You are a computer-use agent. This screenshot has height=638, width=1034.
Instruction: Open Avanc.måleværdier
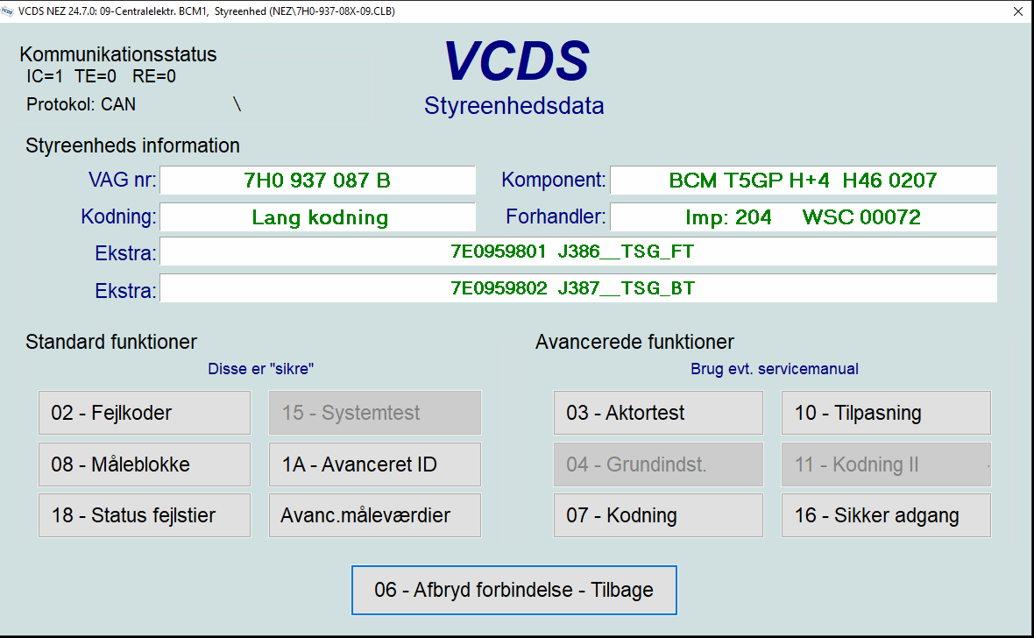374,515
